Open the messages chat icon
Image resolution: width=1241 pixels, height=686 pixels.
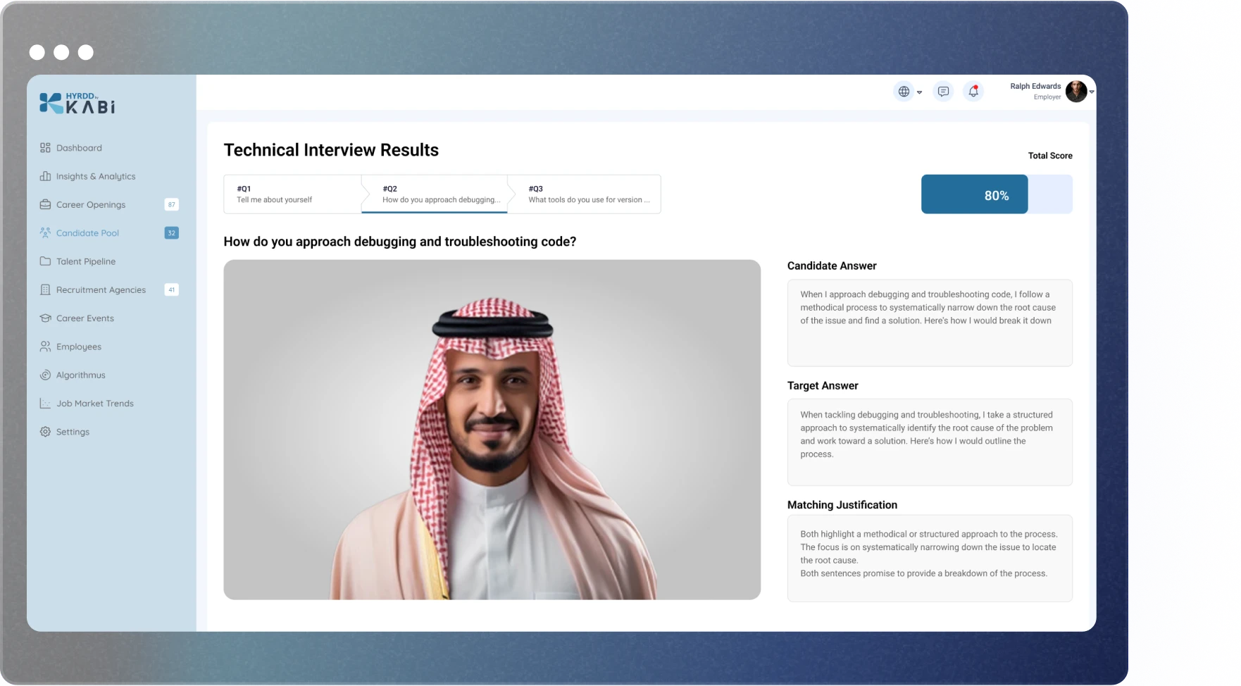click(943, 92)
